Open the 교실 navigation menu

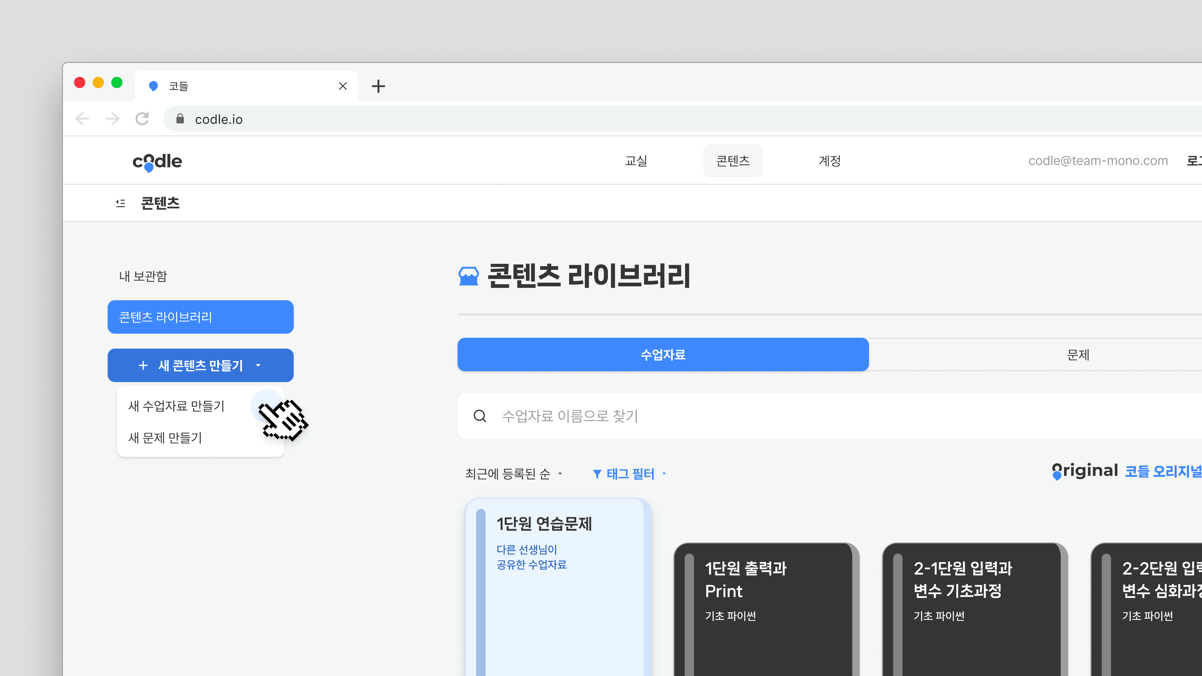coord(636,161)
